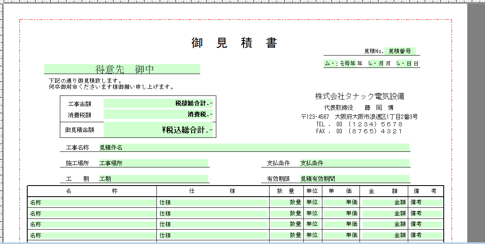Select the 税抜総合計 amount field
Viewport: 485px width, 244px height.
tap(158, 104)
